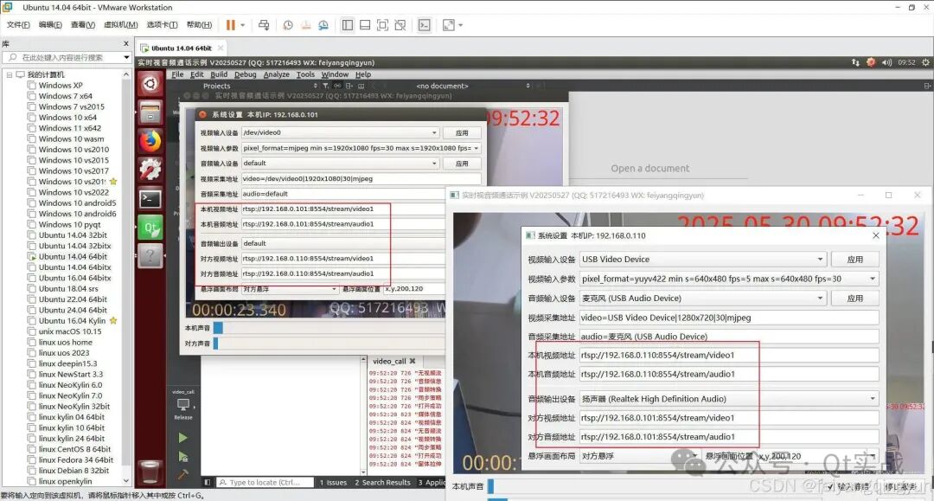
Task: Click 应用 beside the microphone audio input
Action: [854, 298]
